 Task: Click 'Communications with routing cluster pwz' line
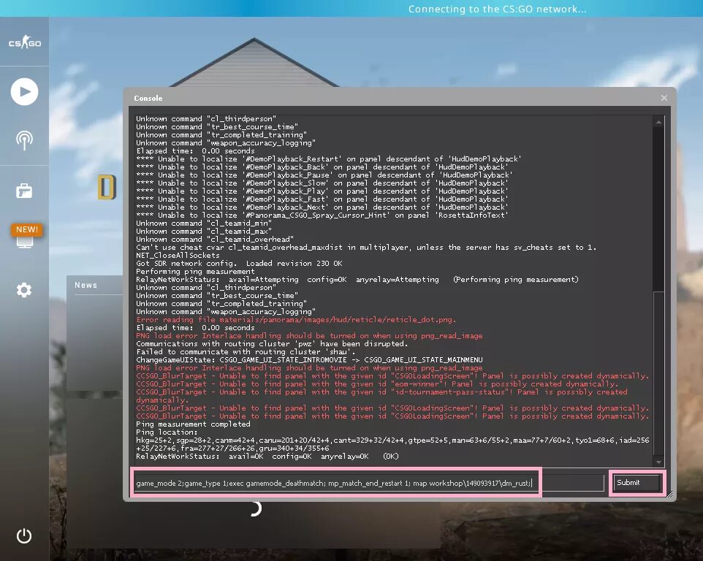point(272,343)
